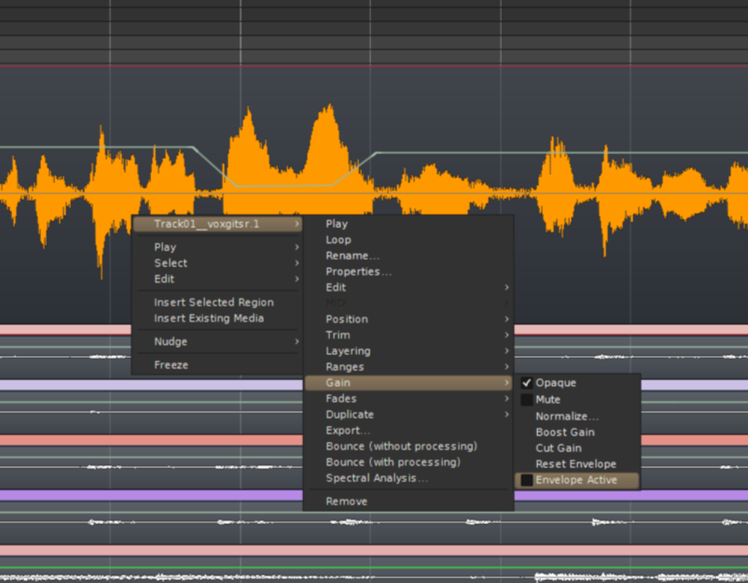The height and width of the screenshot is (583, 748).
Task: Select Bounce (with processing)
Action: pos(392,462)
